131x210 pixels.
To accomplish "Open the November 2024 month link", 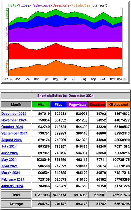I will 14,120.
